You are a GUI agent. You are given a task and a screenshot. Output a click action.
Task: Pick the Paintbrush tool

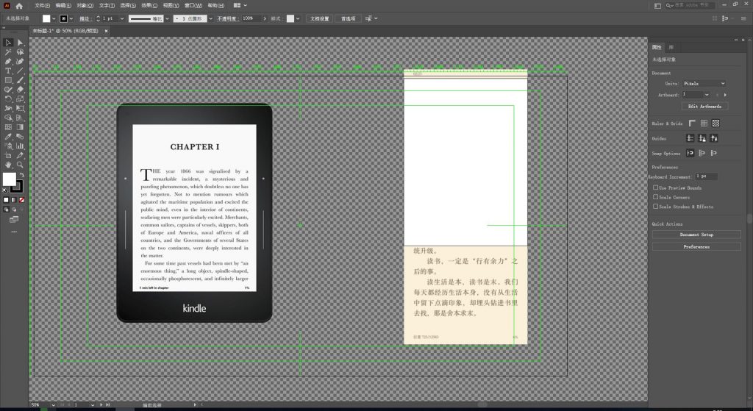(20, 80)
